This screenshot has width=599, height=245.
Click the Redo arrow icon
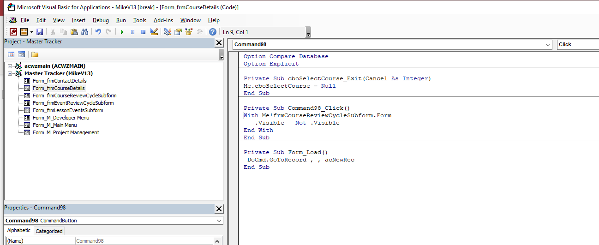(x=108, y=32)
